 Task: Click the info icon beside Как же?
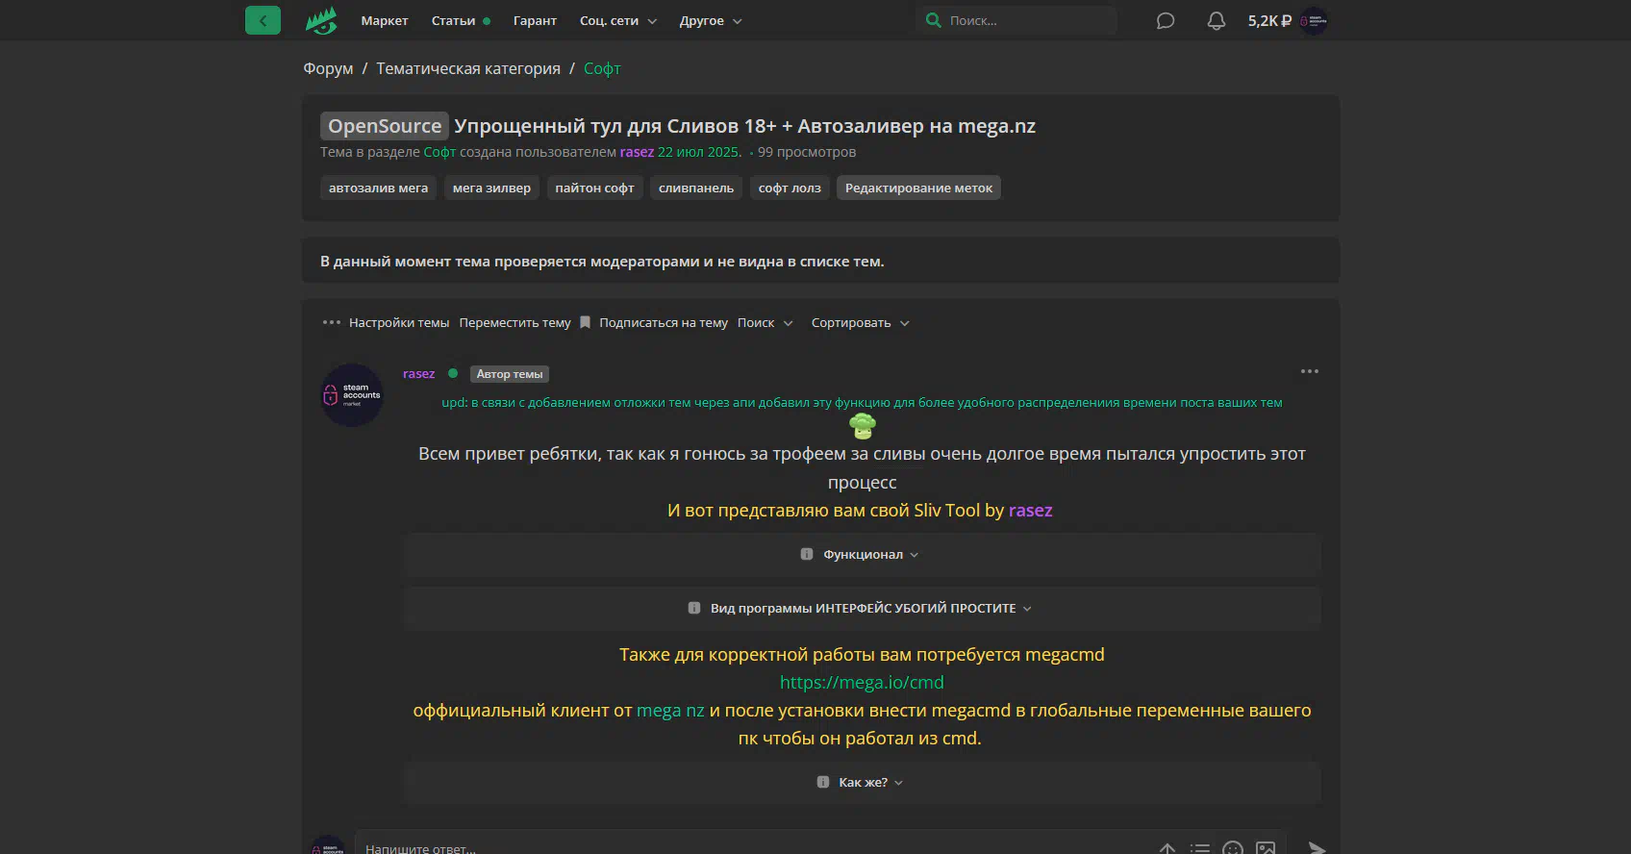click(x=823, y=782)
